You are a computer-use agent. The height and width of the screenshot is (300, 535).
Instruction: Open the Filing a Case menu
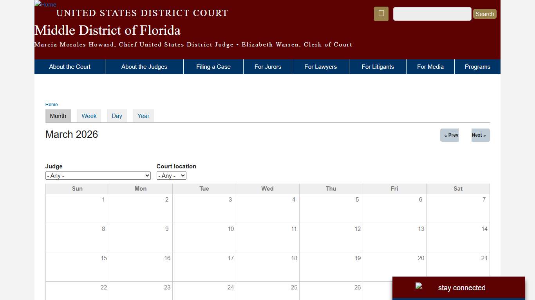click(213, 67)
